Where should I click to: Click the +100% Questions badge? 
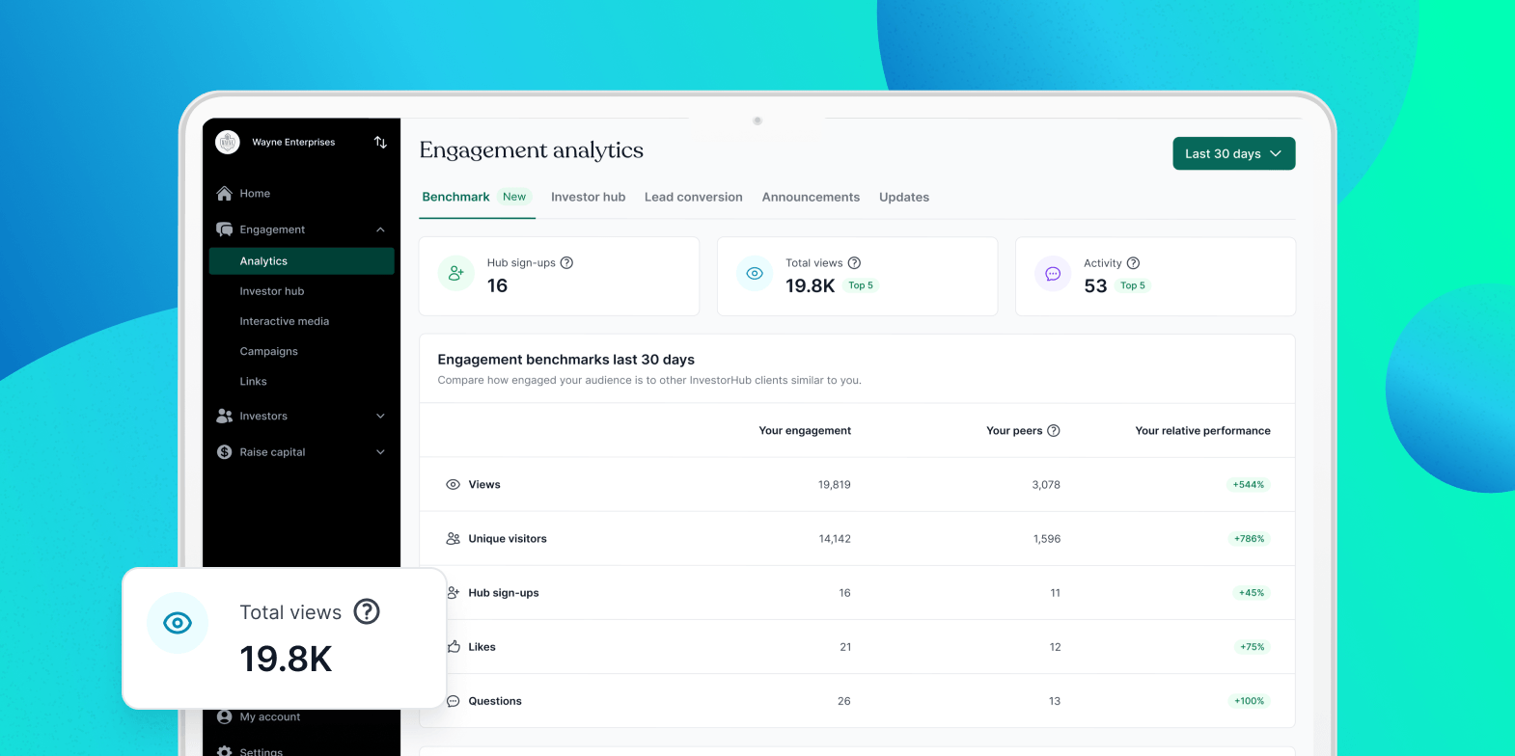pos(1249,701)
